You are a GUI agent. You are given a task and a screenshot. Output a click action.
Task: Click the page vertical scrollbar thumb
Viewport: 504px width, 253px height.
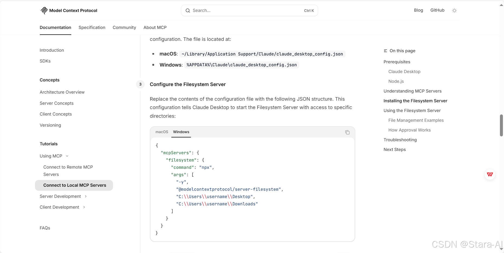(x=501, y=125)
